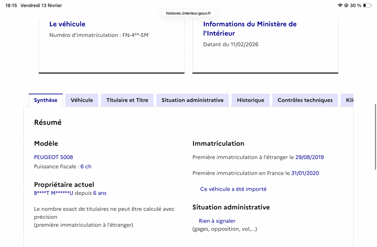Viewport: 377px width, 247px height.
Task: Click the Datant du 11/02/2026 text
Action: 231,45
